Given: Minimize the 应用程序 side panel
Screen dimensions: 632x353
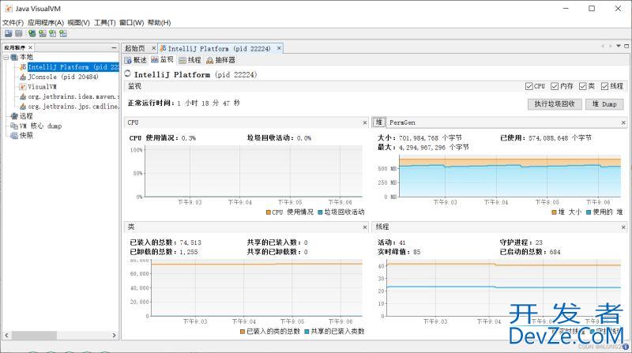Looking at the screenshot, I should pos(114,47).
